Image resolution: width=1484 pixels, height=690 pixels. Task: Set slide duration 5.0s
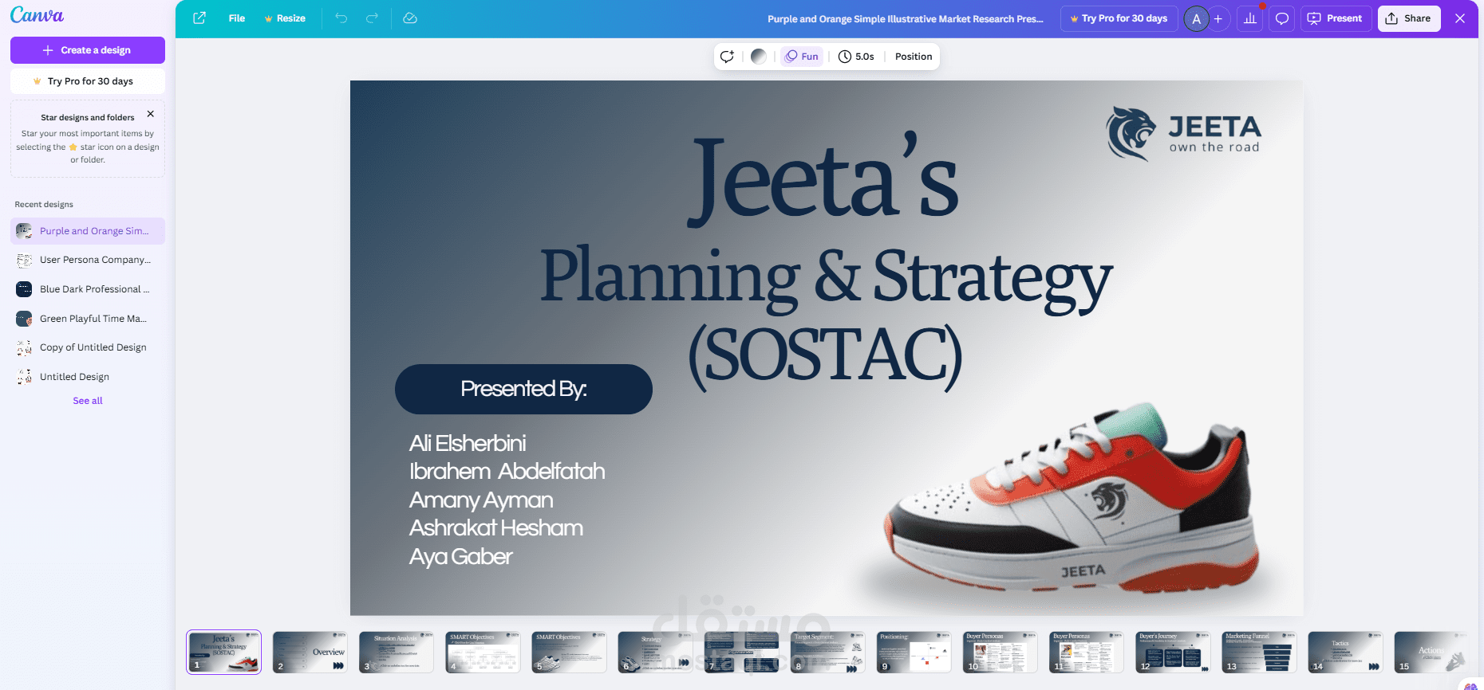(856, 57)
